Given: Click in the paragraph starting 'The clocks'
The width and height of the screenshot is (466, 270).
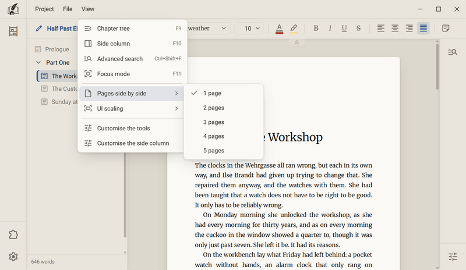Looking at the screenshot, I should 284,185.
